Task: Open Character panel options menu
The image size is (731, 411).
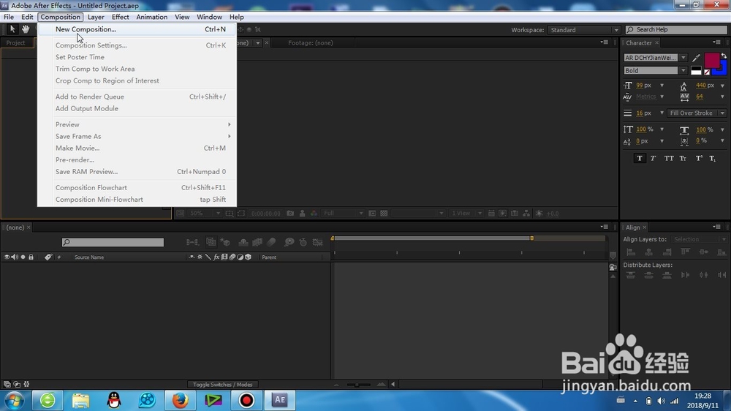Action: click(717, 42)
